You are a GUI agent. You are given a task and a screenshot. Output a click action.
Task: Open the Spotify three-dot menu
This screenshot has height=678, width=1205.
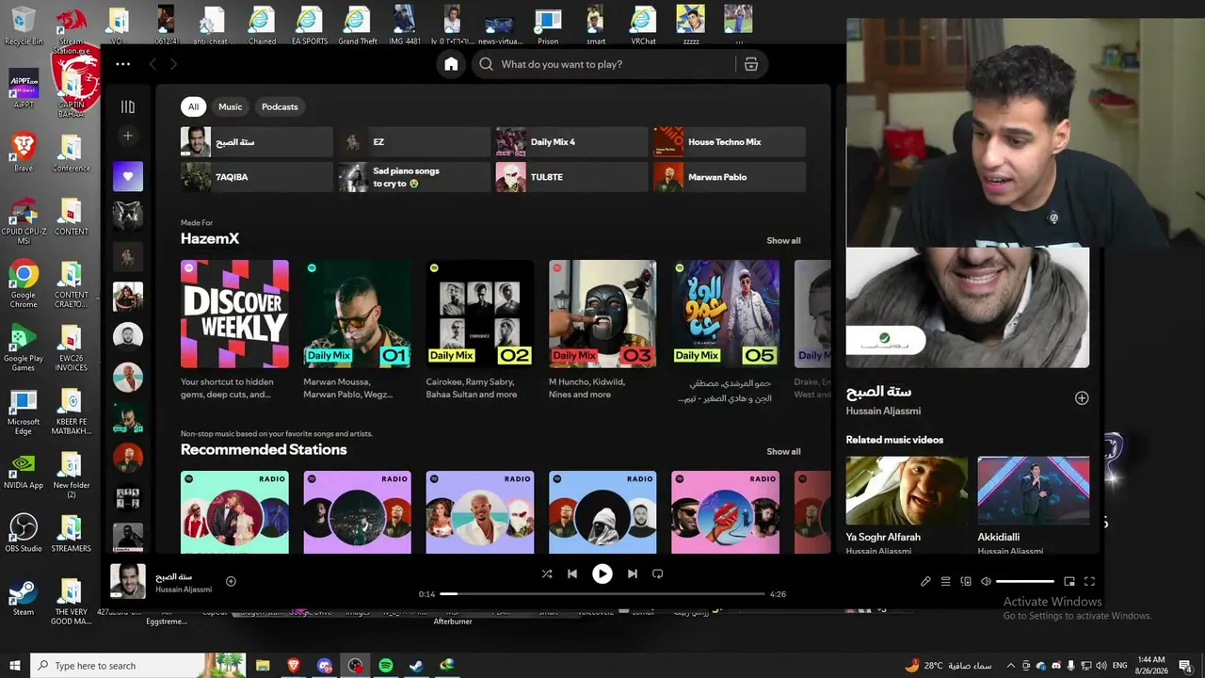(x=123, y=64)
